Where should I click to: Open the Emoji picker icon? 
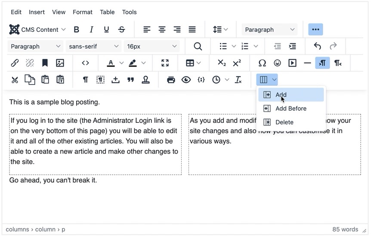277,63
